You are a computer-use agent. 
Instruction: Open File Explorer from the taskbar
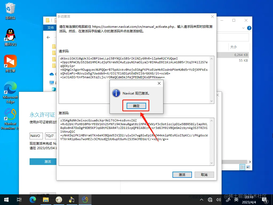coord(46,200)
